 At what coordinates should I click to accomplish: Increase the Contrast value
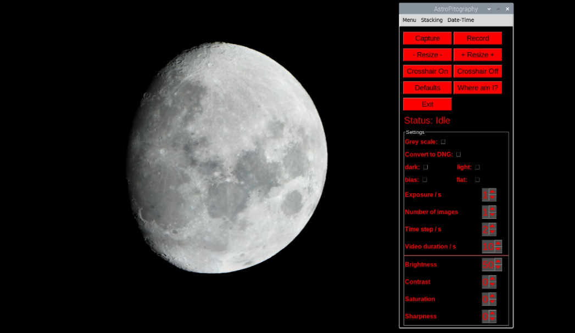(x=494, y=279)
